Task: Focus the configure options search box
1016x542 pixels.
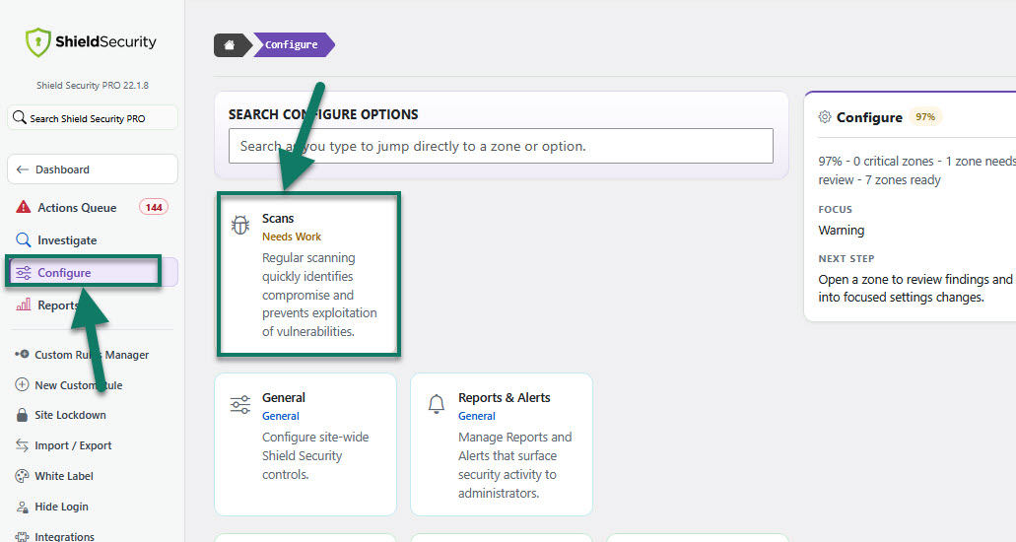Action: (x=501, y=146)
